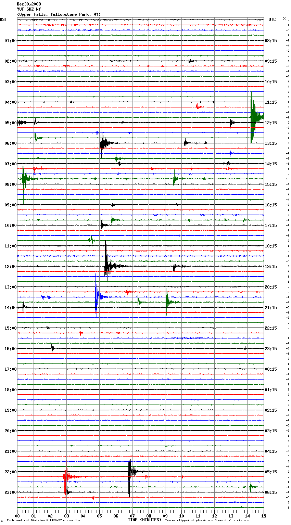Click the 22:15 UTC time label
The image size is (291, 525).
click(271, 328)
